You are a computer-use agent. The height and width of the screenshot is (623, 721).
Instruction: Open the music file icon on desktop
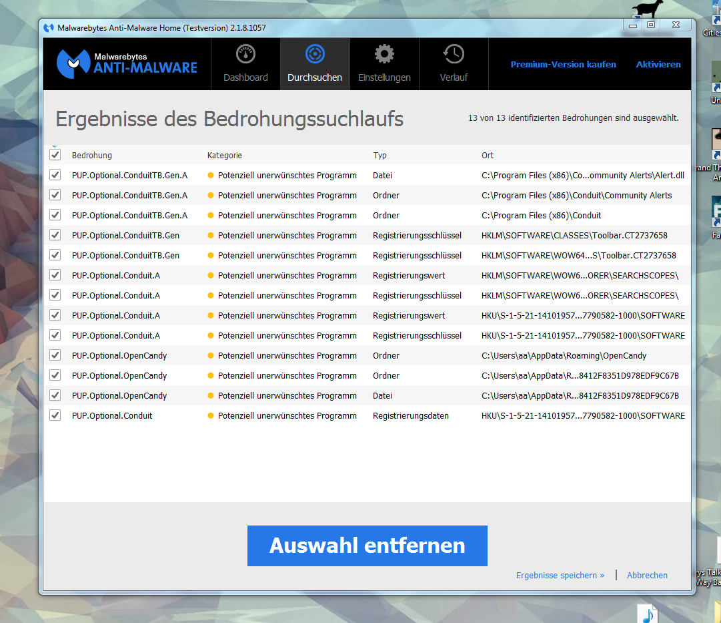click(648, 614)
